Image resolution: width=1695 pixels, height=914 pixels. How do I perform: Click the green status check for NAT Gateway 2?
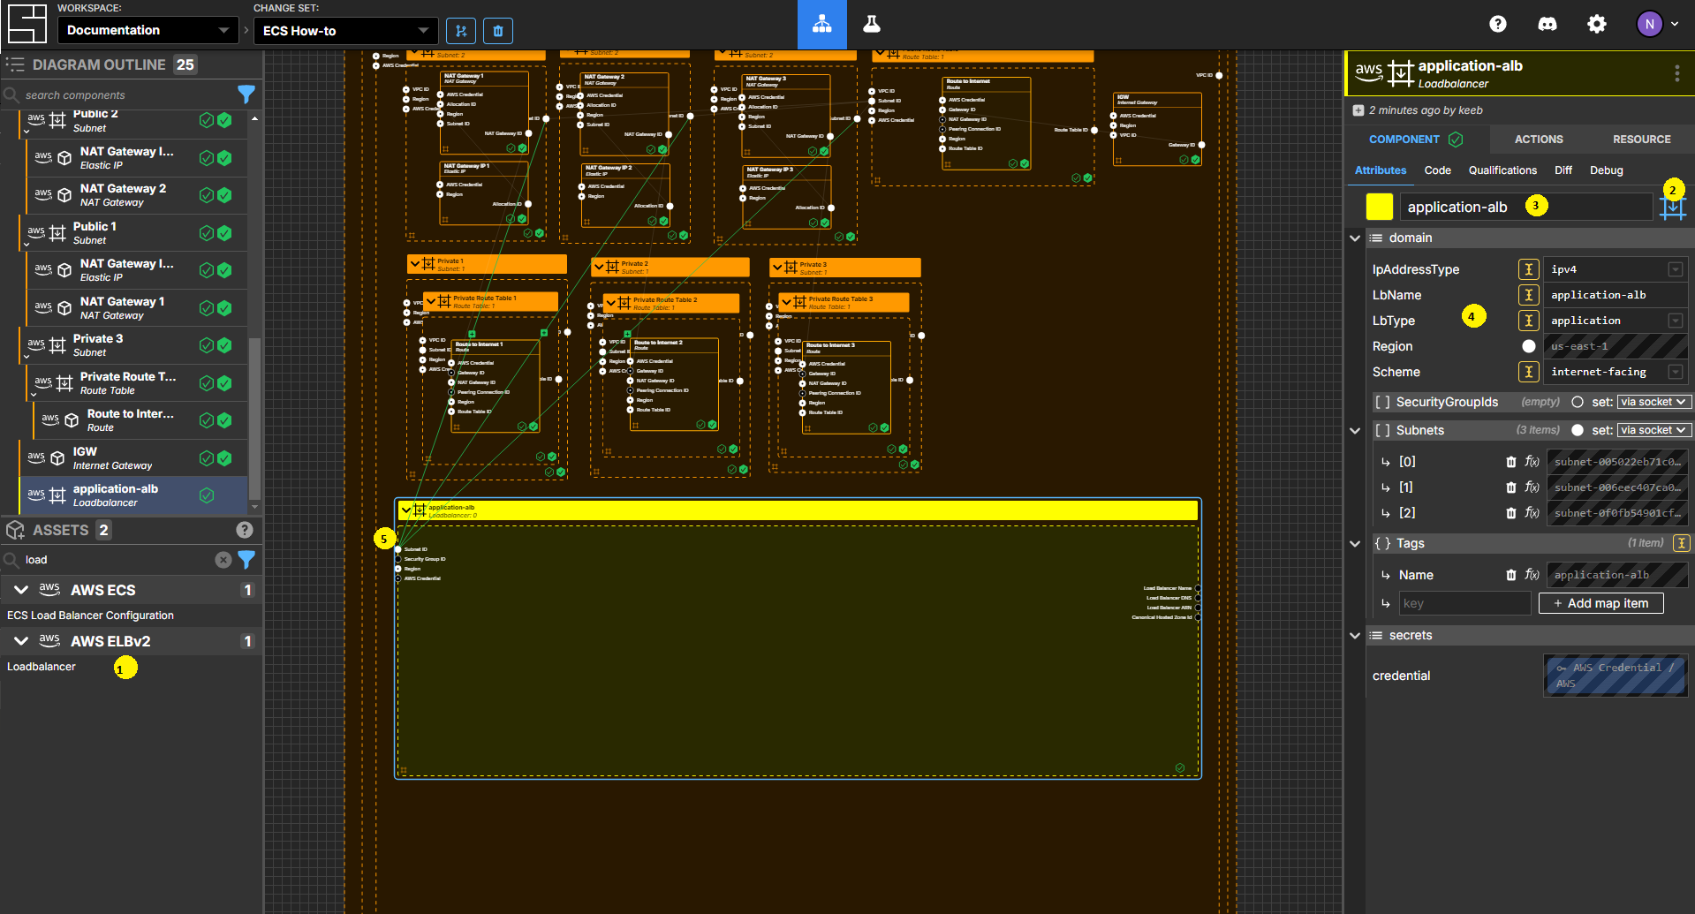point(224,195)
